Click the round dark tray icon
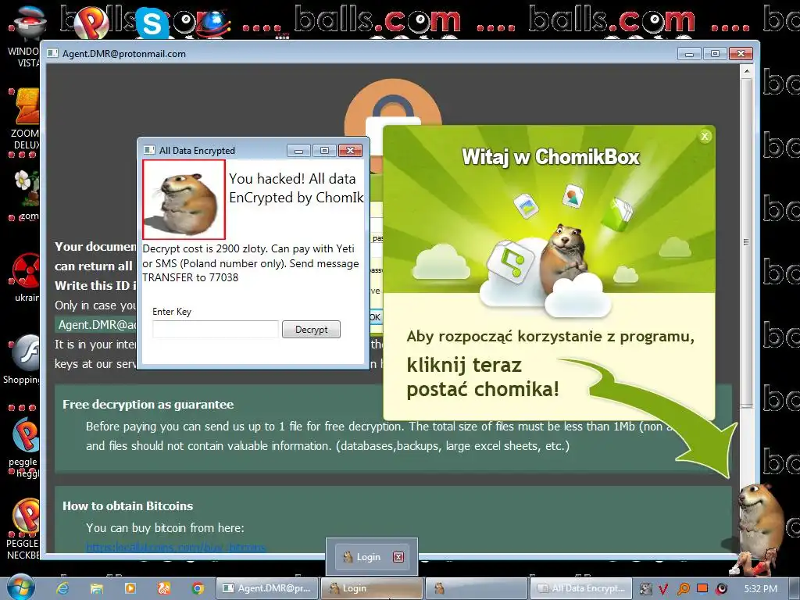 pyautogui.click(x=721, y=589)
